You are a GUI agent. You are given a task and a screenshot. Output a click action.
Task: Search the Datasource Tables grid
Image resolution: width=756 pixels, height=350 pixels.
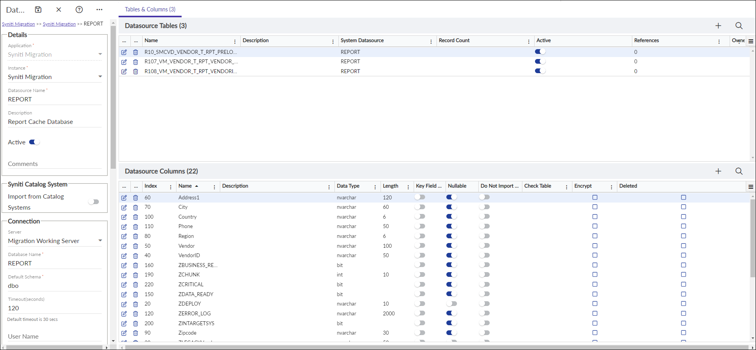click(x=739, y=26)
